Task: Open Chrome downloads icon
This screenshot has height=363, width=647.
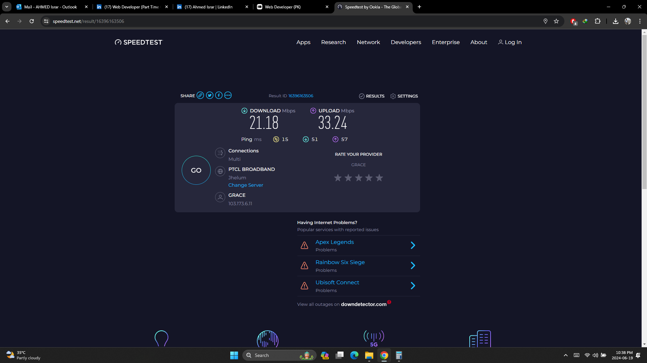Action: 615,21
